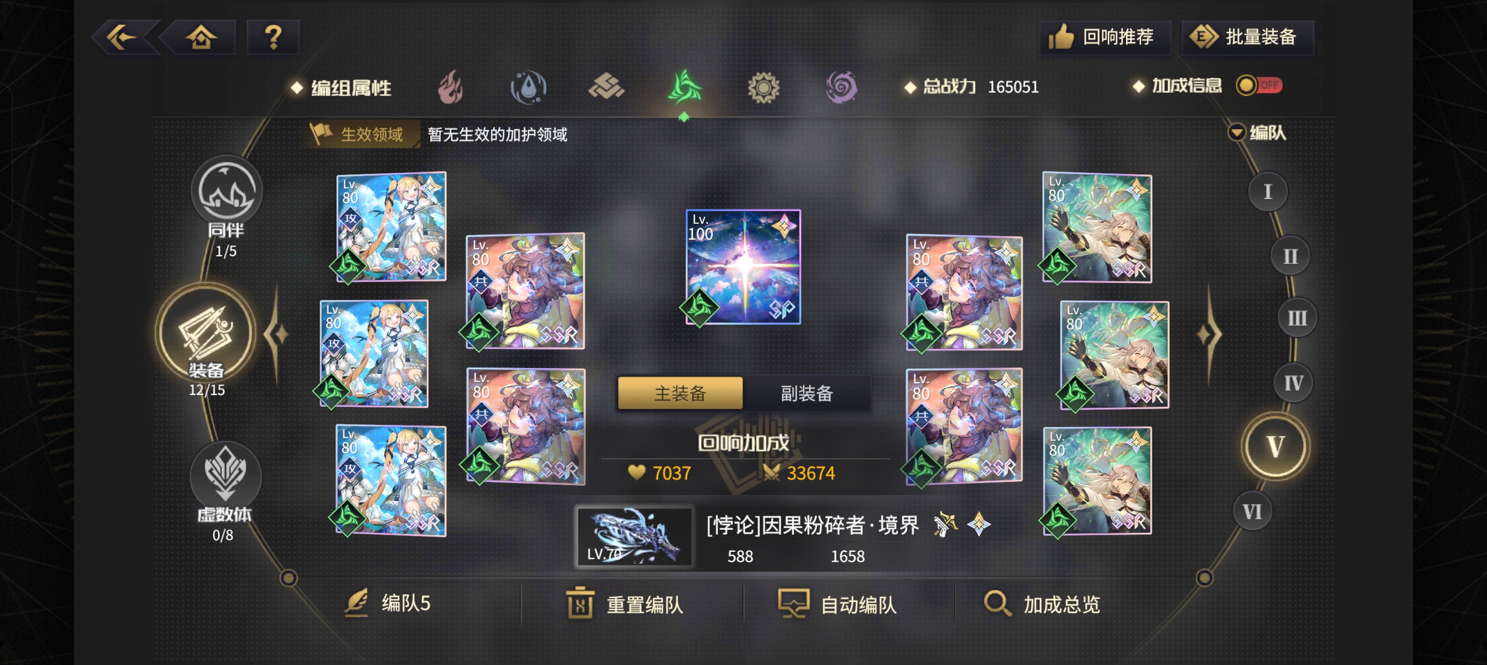Select the dark swirl attribute icon
The height and width of the screenshot is (665, 1487).
coord(841,87)
